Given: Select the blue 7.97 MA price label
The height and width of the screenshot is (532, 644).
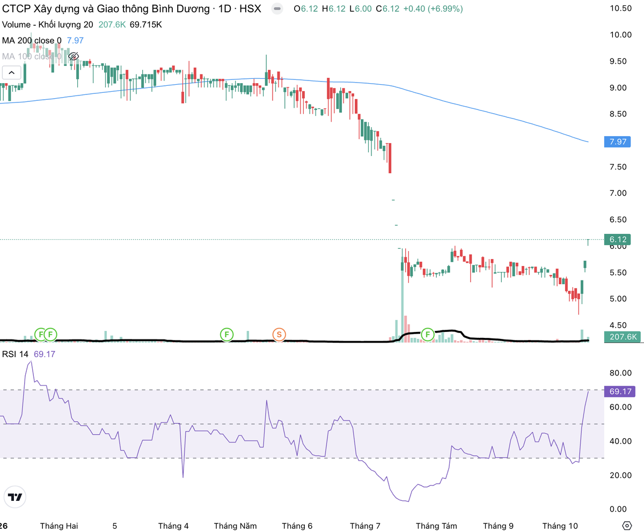Looking at the screenshot, I should coord(617,142).
